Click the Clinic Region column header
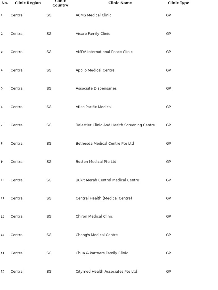The height and width of the screenshot is (290, 218). (28, 3)
